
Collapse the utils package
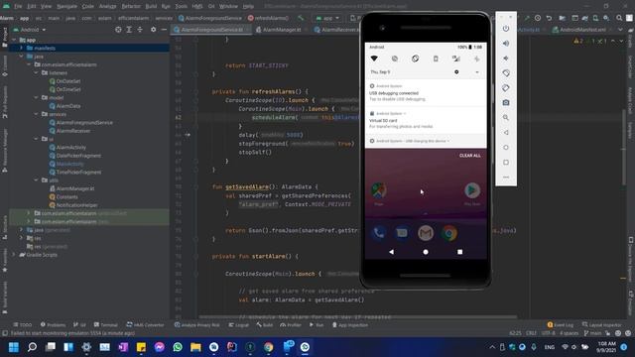[x=37, y=180]
